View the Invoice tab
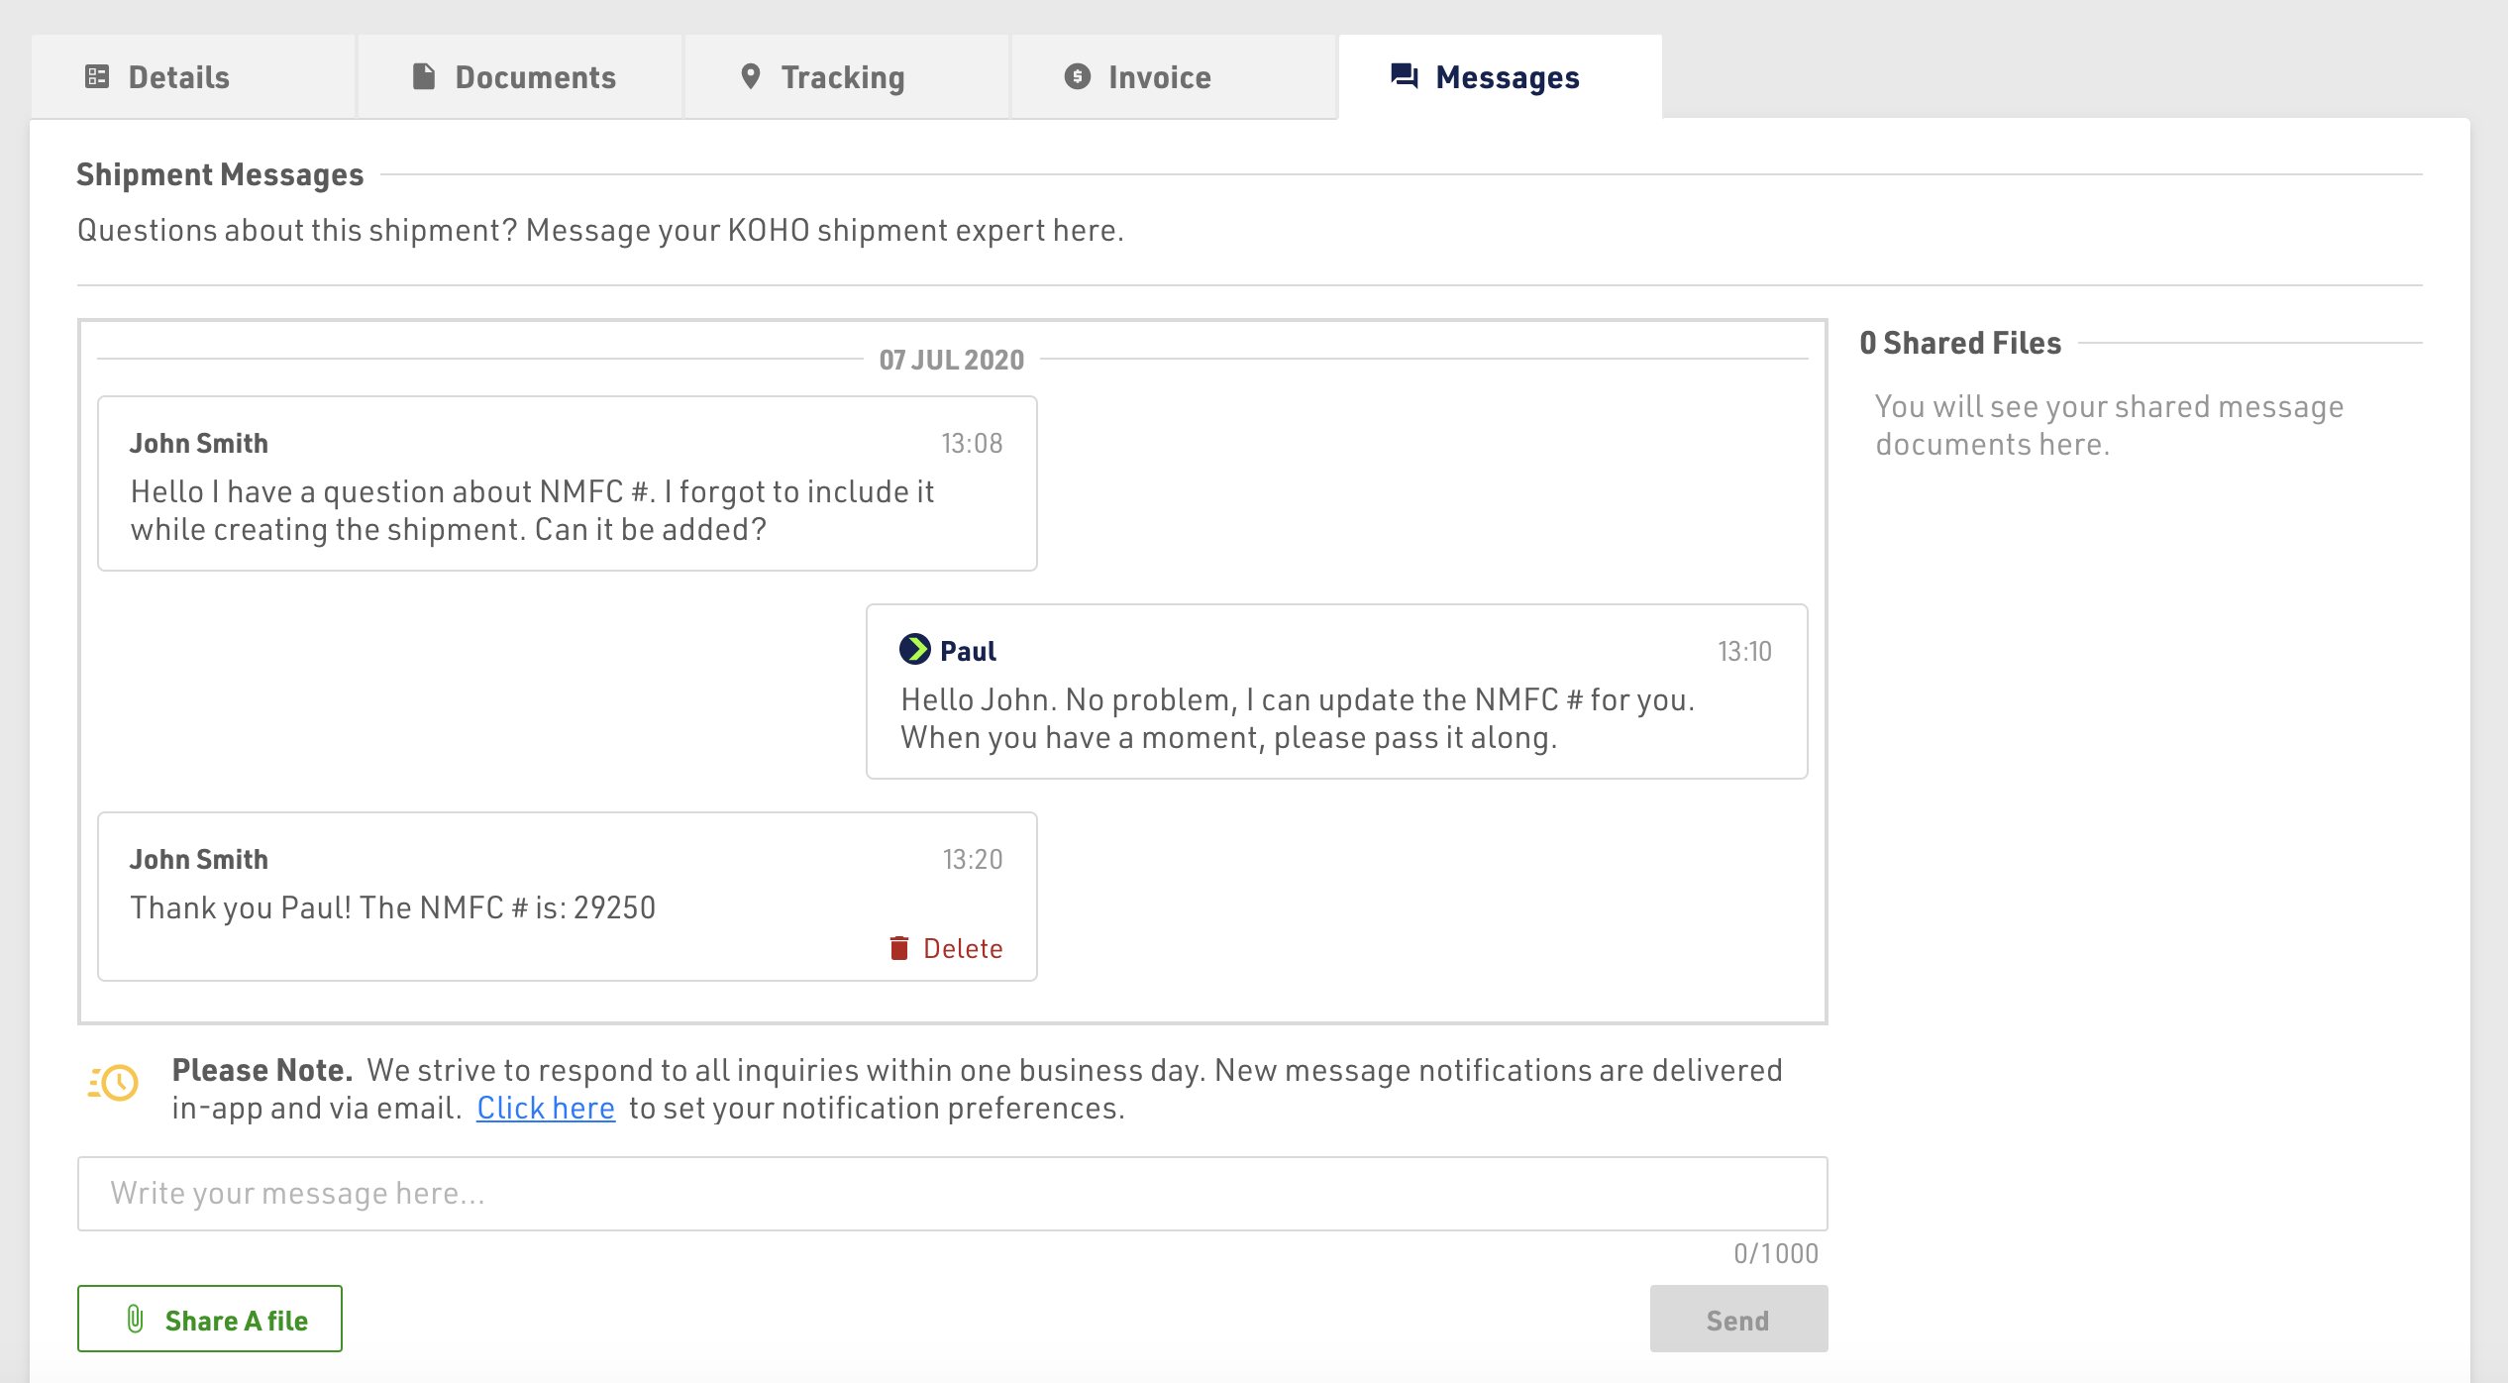Screen dimensions: 2508x1383 (1159, 77)
